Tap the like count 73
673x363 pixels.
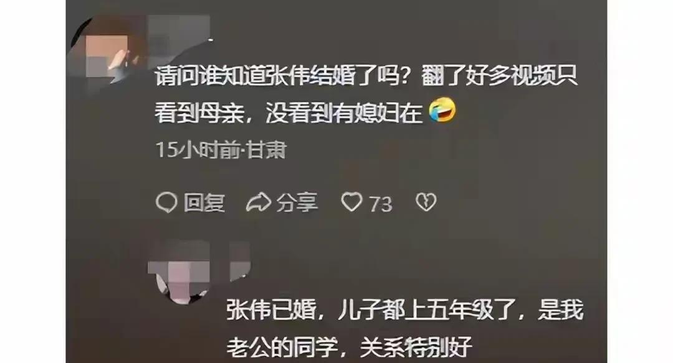point(381,204)
